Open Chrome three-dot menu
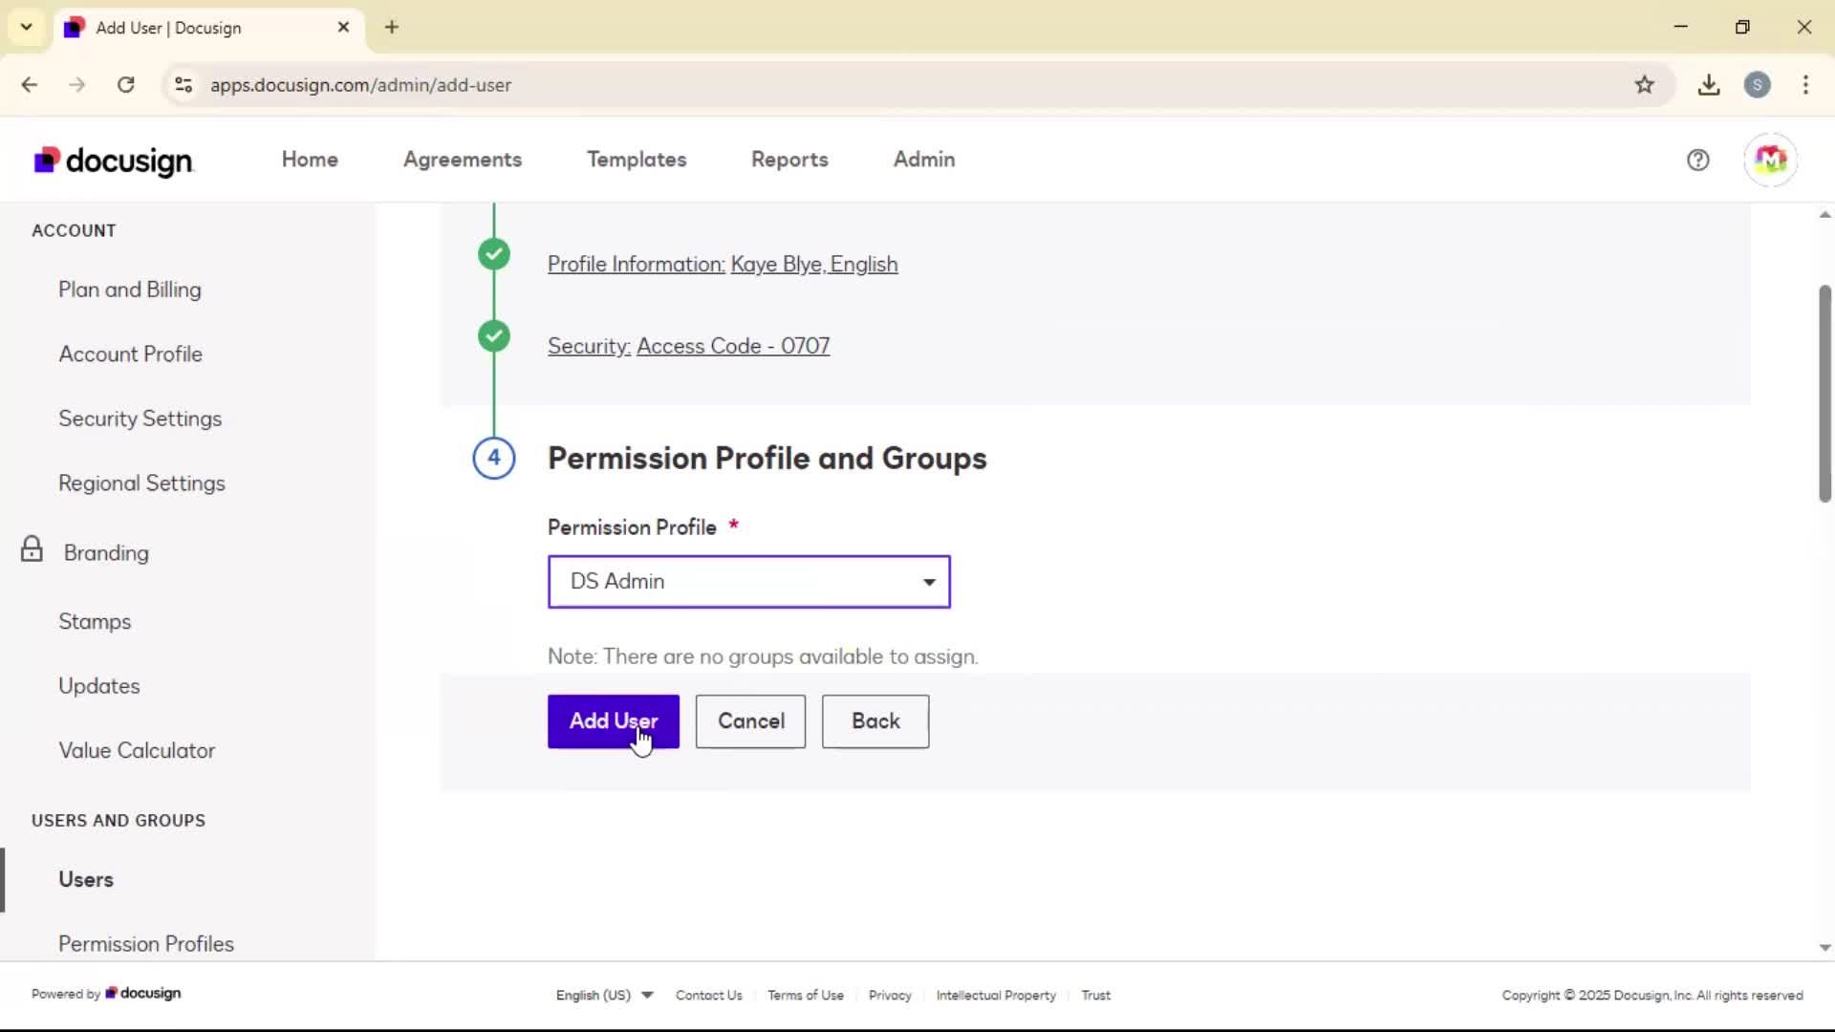 pyautogui.click(x=1805, y=85)
